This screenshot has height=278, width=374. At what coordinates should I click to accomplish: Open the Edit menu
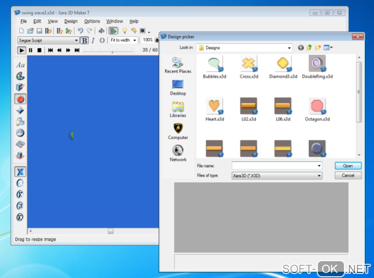click(x=37, y=21)
